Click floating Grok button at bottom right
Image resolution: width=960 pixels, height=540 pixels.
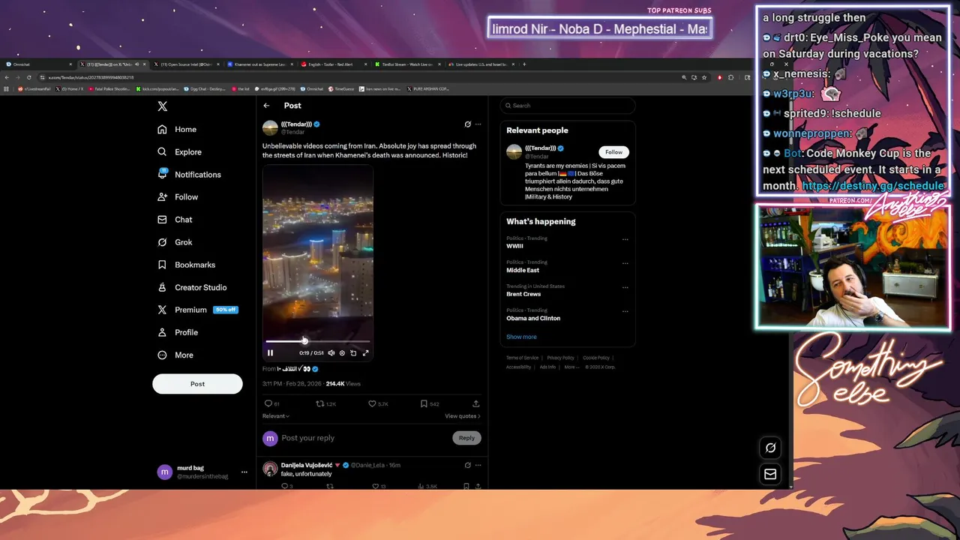[x=770, y=448]
